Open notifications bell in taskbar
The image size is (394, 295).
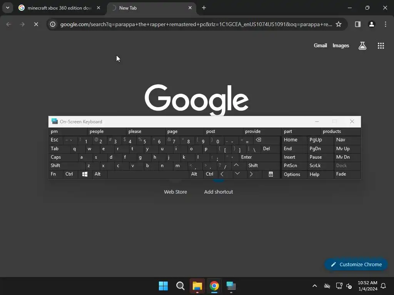(383, 286)
